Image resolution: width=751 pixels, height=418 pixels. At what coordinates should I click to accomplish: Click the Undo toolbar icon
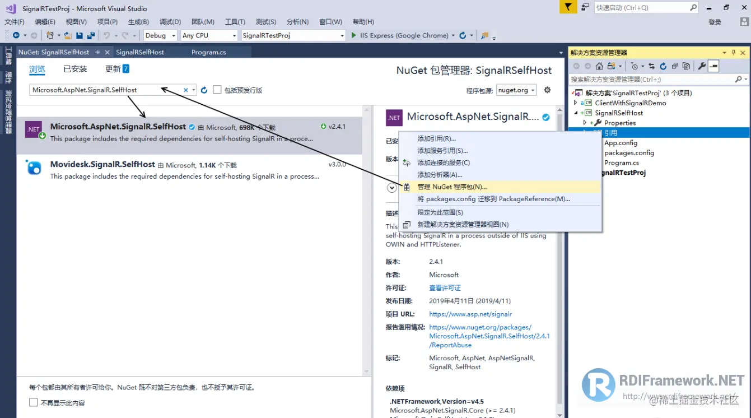(106, 35)
